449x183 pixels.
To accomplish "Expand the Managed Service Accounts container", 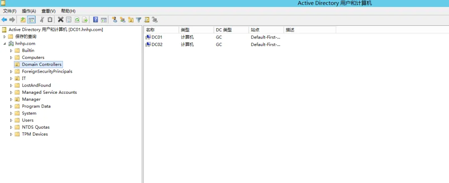I will [11, 93].
